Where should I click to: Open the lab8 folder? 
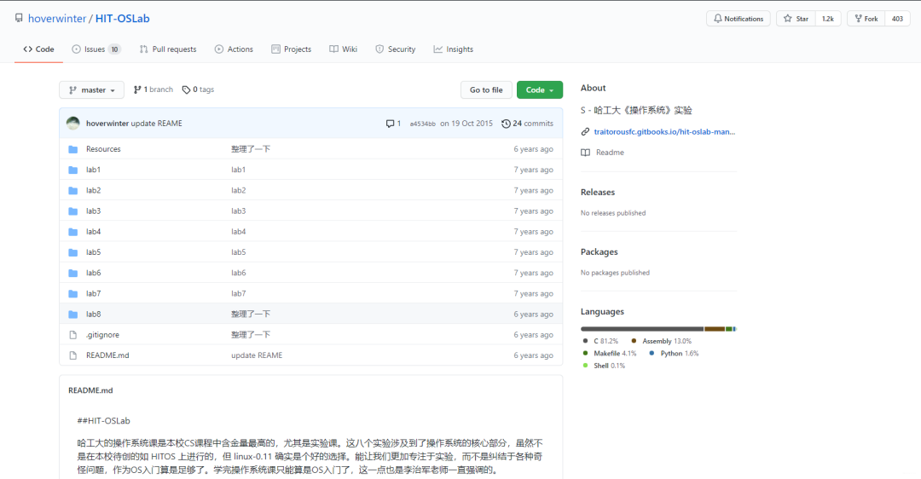(x=94, y=314)
